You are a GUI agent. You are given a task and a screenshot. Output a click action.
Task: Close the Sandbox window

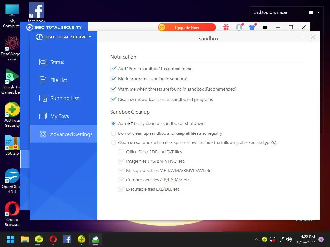[x=313, y=37]
